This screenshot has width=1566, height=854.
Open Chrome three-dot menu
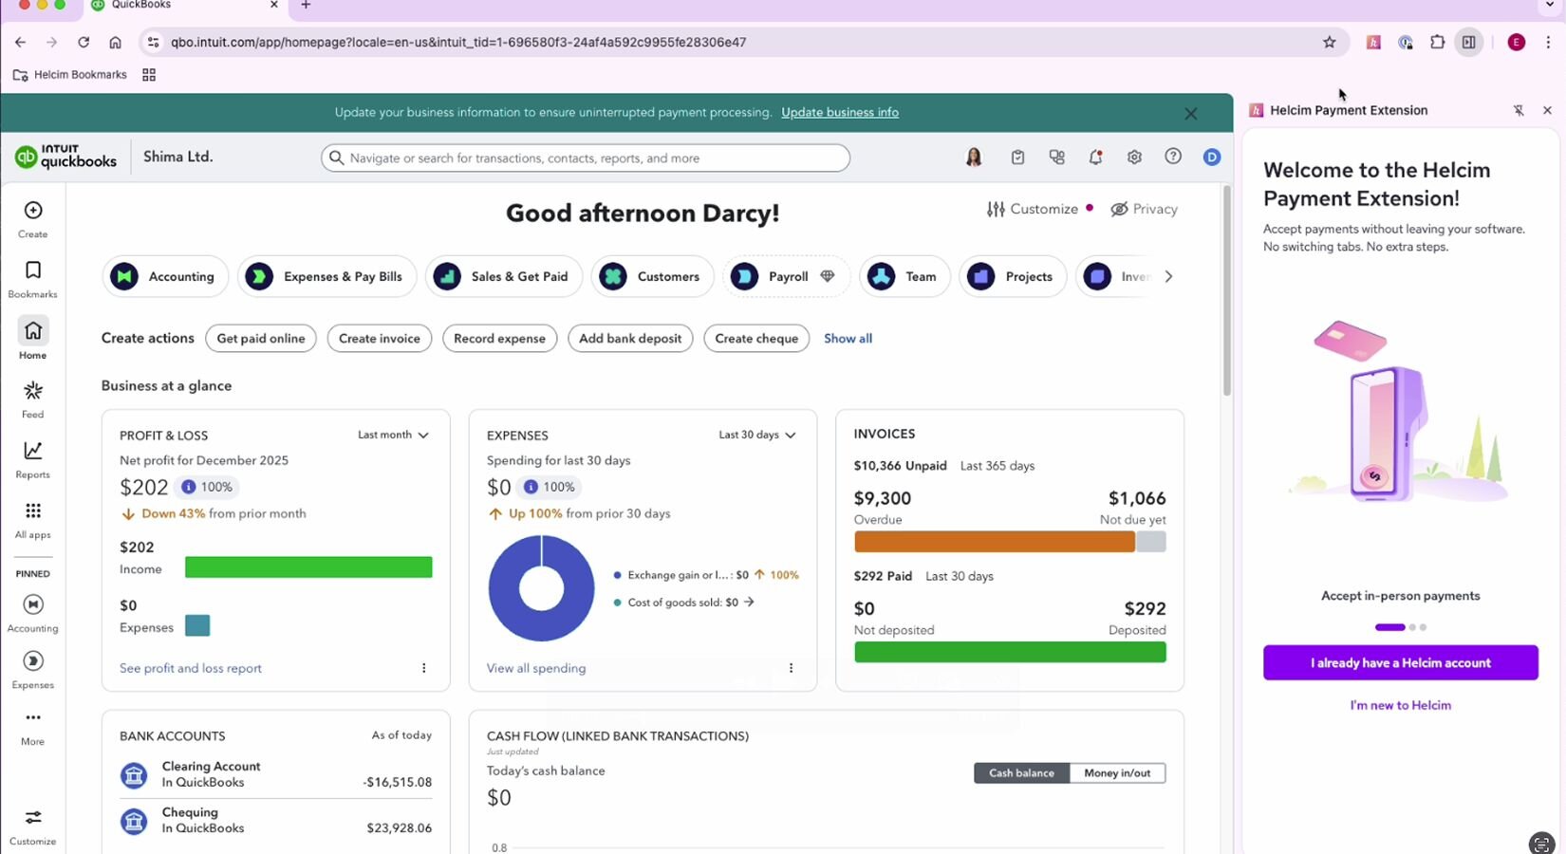click(1548, 42)
